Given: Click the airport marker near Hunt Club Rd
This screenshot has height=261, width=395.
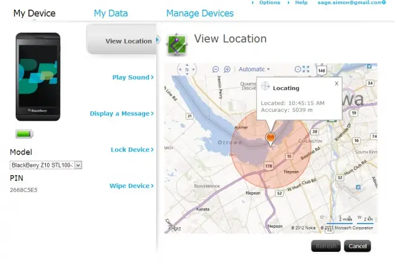Looking at the screenshot, I should click(358, 187).
